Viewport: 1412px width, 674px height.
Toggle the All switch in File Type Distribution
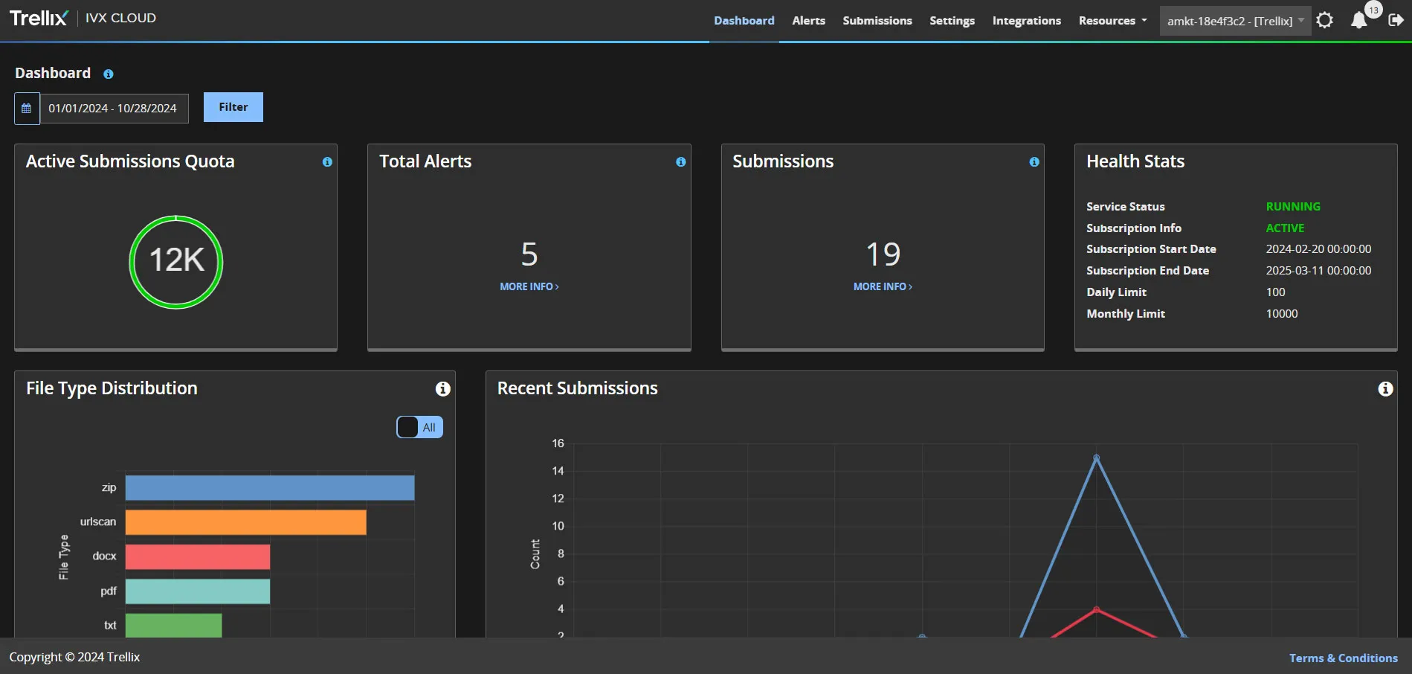click(x=419, y=428)
